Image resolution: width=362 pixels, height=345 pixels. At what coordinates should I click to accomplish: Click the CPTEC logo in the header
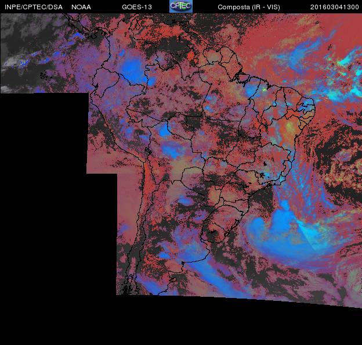pyautogui.click(x=180, y=6)
